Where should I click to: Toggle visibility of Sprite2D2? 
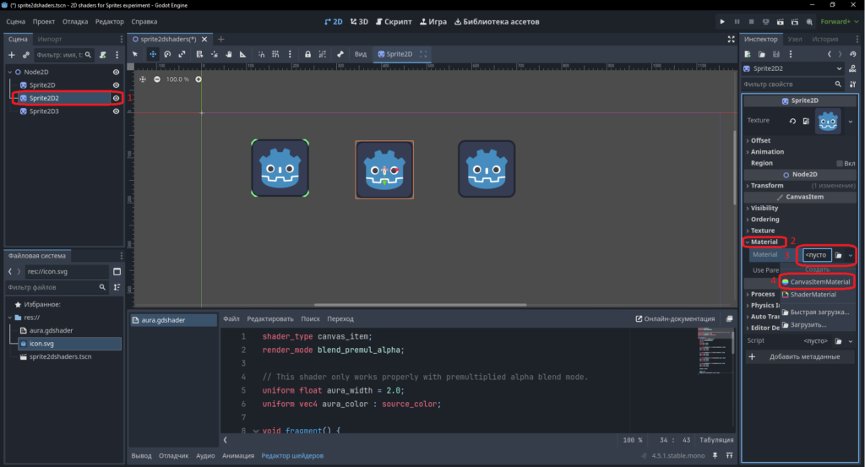tap(116, 98)
